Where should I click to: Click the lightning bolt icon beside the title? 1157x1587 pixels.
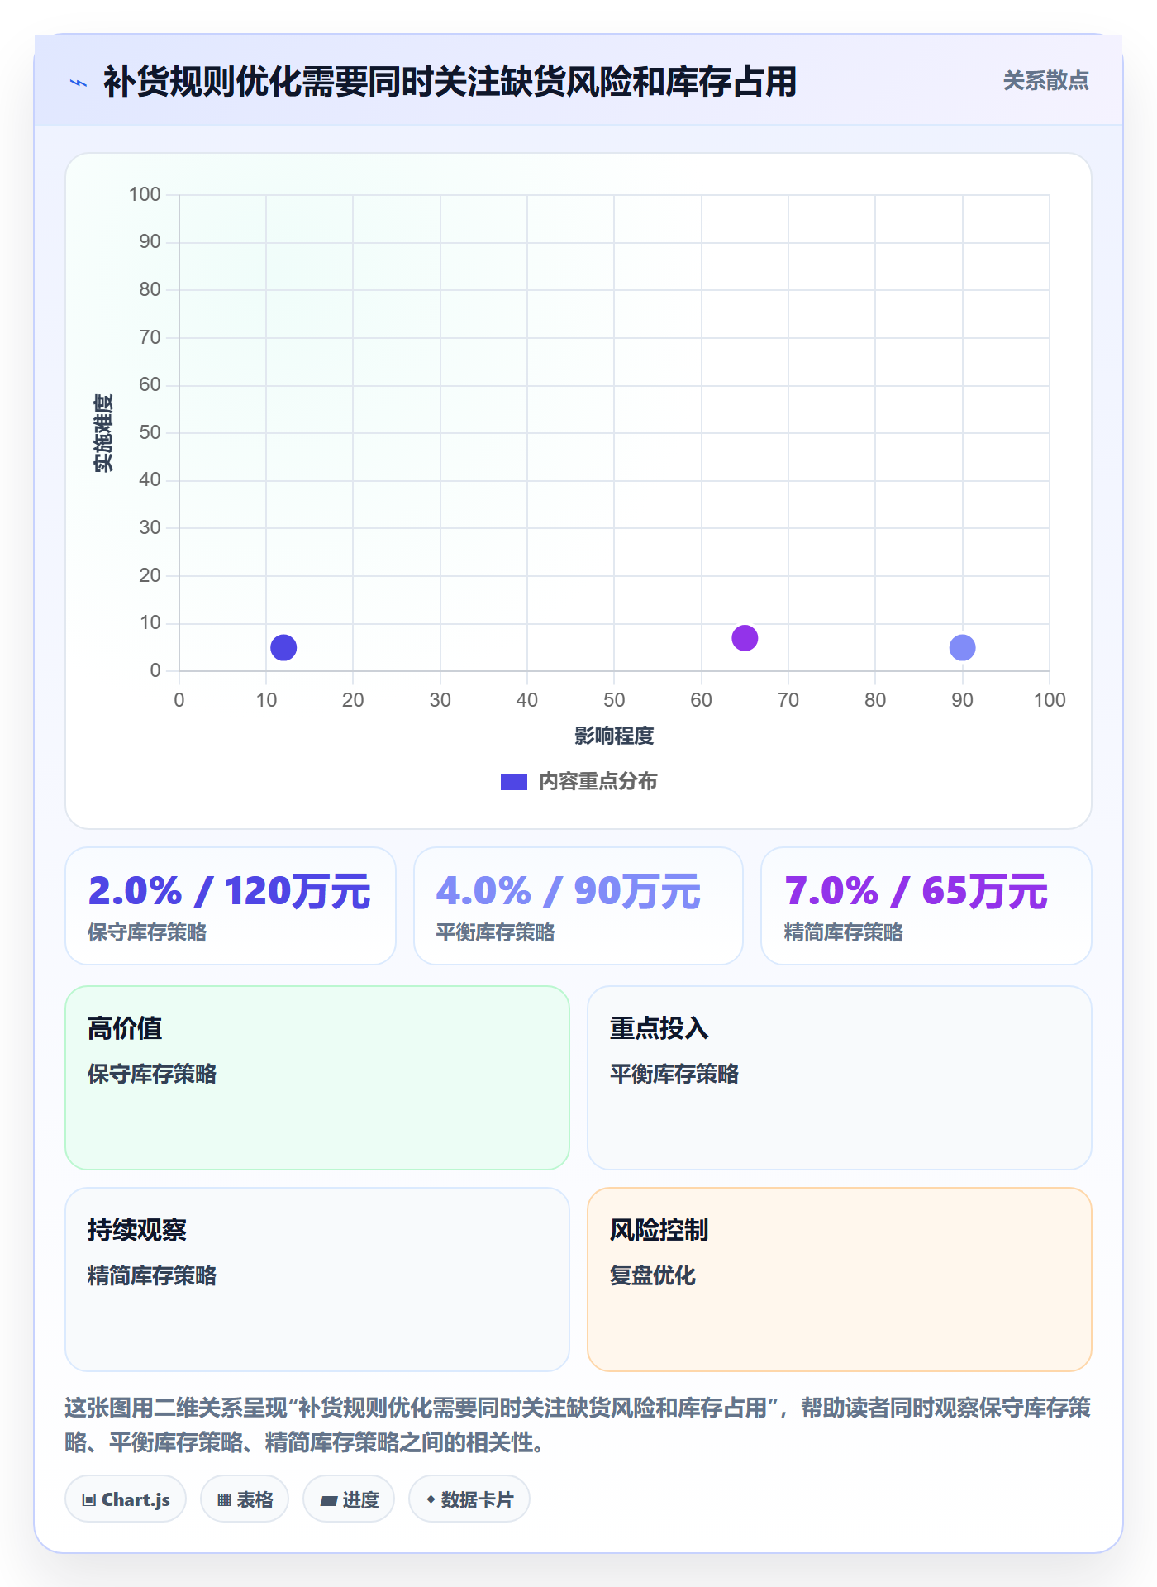coord(79,83)
